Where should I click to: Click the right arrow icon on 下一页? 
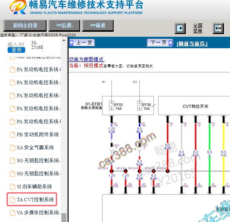(x=170, y=43)
